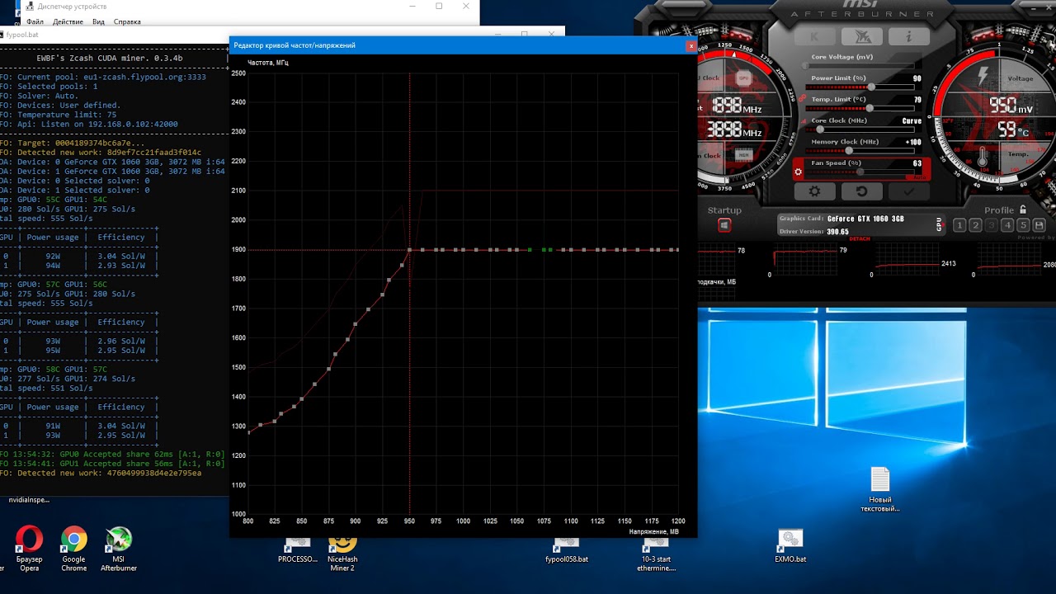Select the EXMO.bat desktop file
The width and height of the screenshot is (1056, 594).
790,547
